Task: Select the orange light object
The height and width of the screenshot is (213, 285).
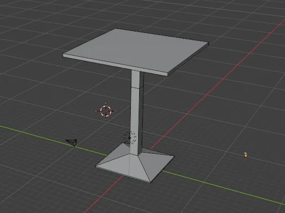Action: [246, 154]
